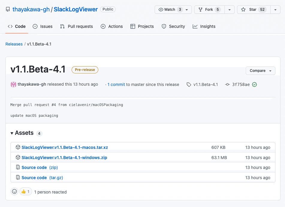Click the Security shield icon
This screenshot has height=207, width=285.
point(164,27)
